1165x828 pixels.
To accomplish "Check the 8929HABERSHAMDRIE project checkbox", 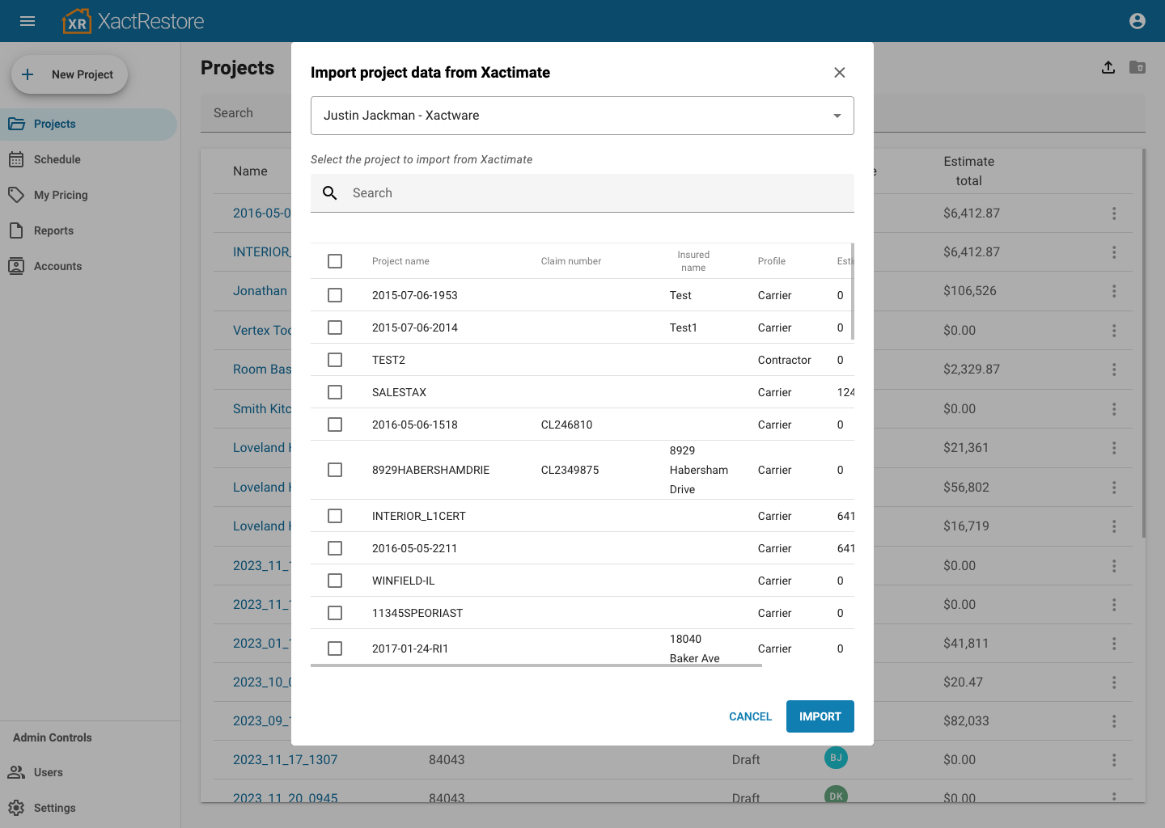I will point(335,470).
